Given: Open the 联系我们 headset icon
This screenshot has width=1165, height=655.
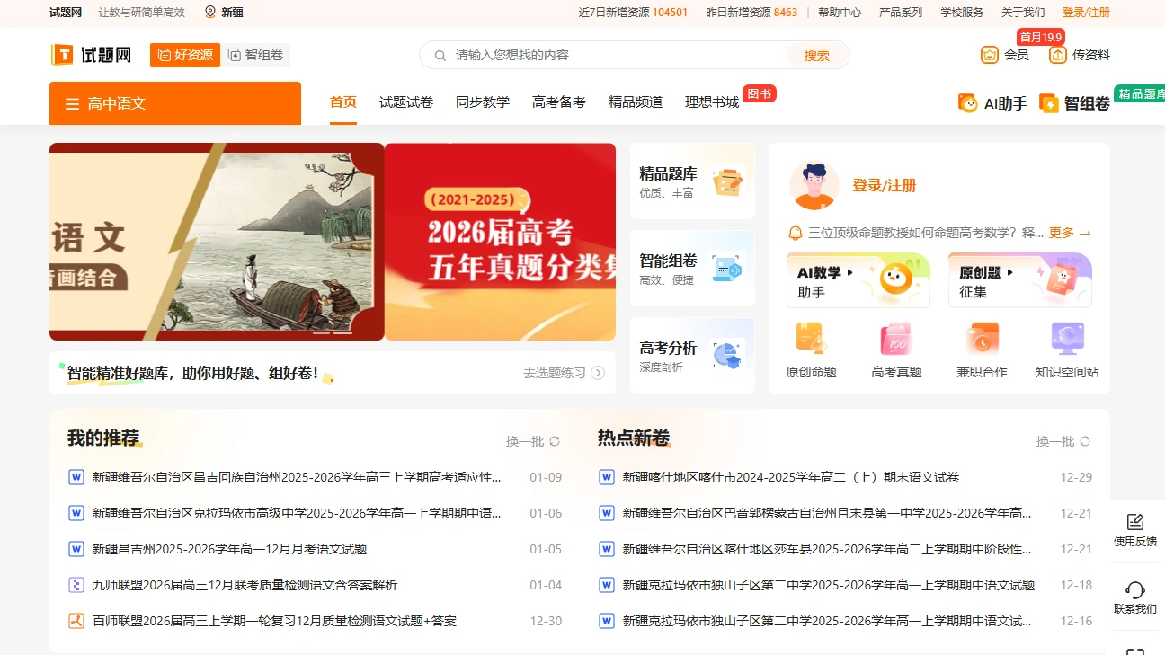Looking at the screenshot, I should click(x=1134, y=589).
